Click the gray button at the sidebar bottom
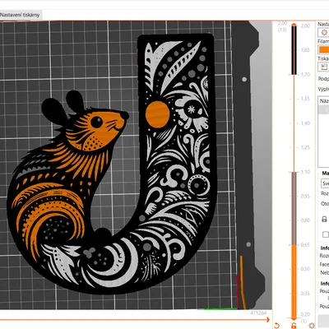This screenshot has width=329, height=329. pyautogui.click(x=323, y=320)
